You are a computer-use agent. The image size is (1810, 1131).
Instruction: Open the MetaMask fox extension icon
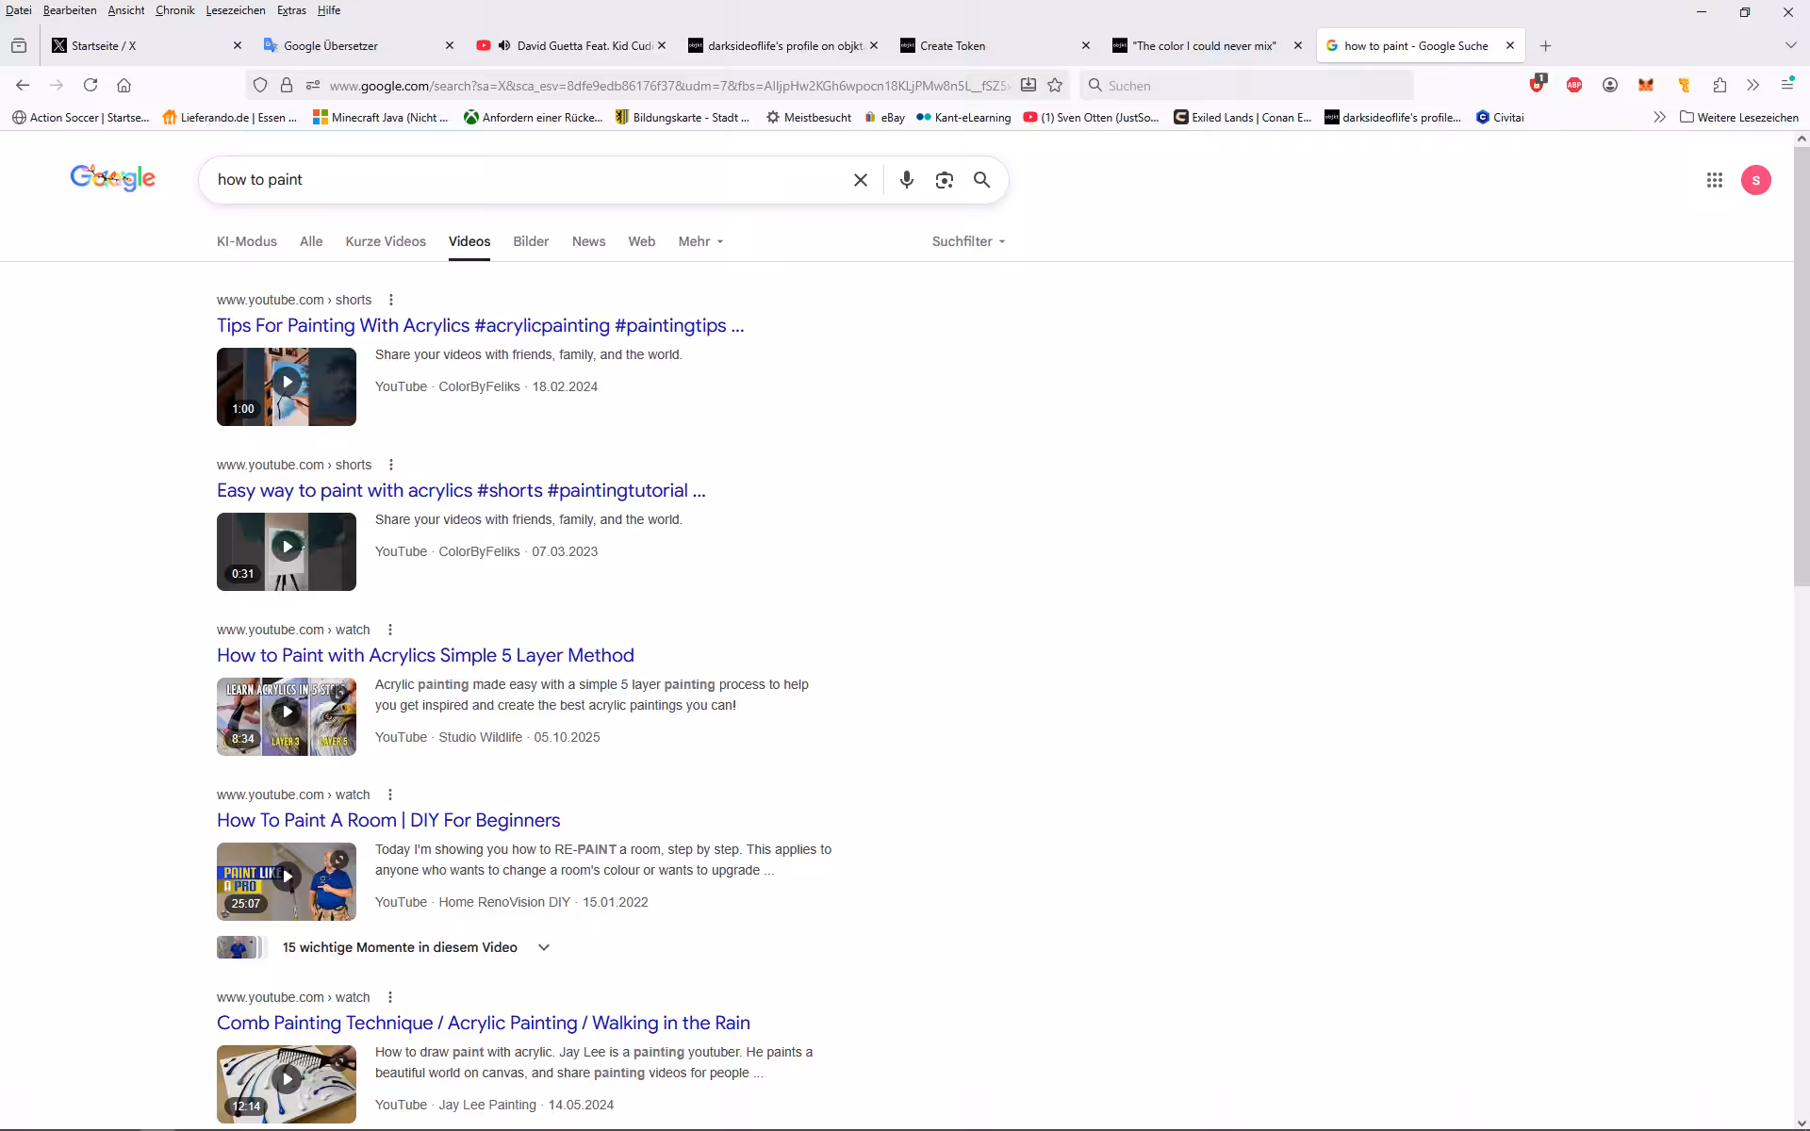[1646, 85]
